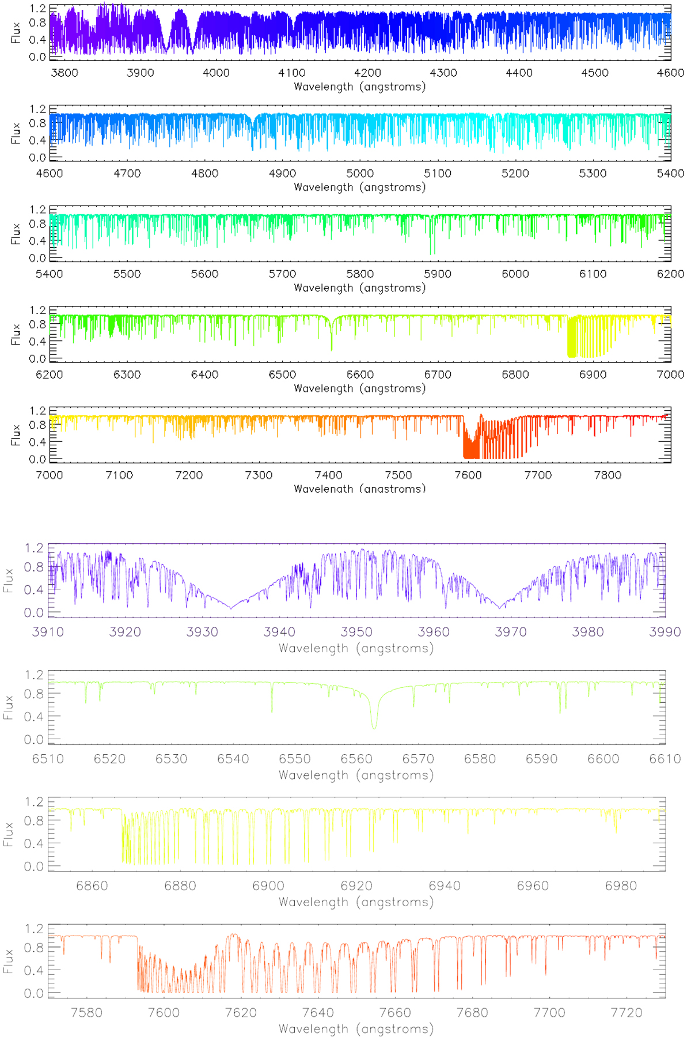691x1041 pixels.
Task: Click the 3950 tick label
Action: click(356, 632)
